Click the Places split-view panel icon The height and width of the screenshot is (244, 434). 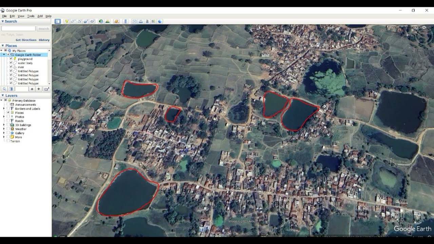[11, 89]
